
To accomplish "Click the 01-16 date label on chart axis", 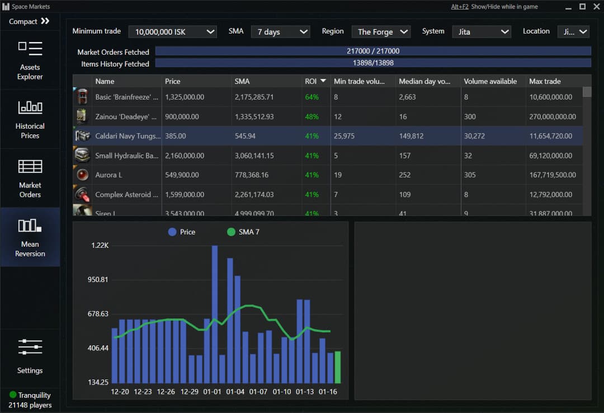I will 328,392.
